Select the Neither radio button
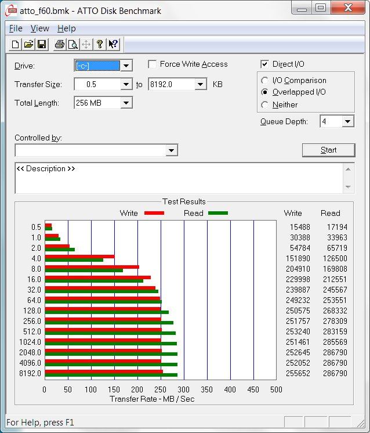Image resolution: width=370 pixels, height=433 pixels. pyautogui.click(x=264, y=104)
